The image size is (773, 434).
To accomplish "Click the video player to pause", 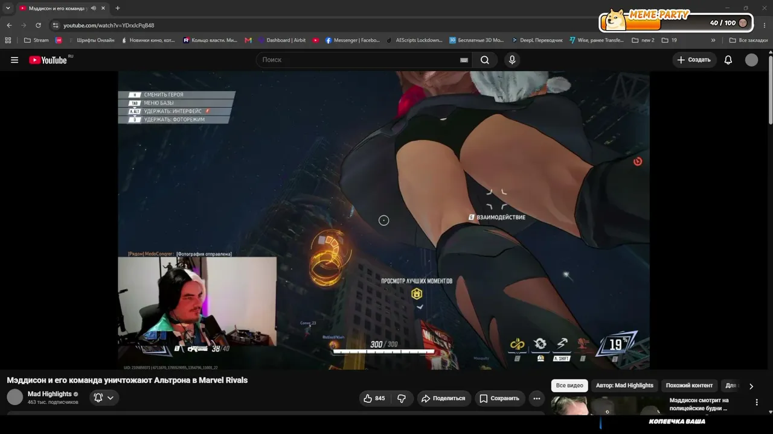I will (383, 220).
